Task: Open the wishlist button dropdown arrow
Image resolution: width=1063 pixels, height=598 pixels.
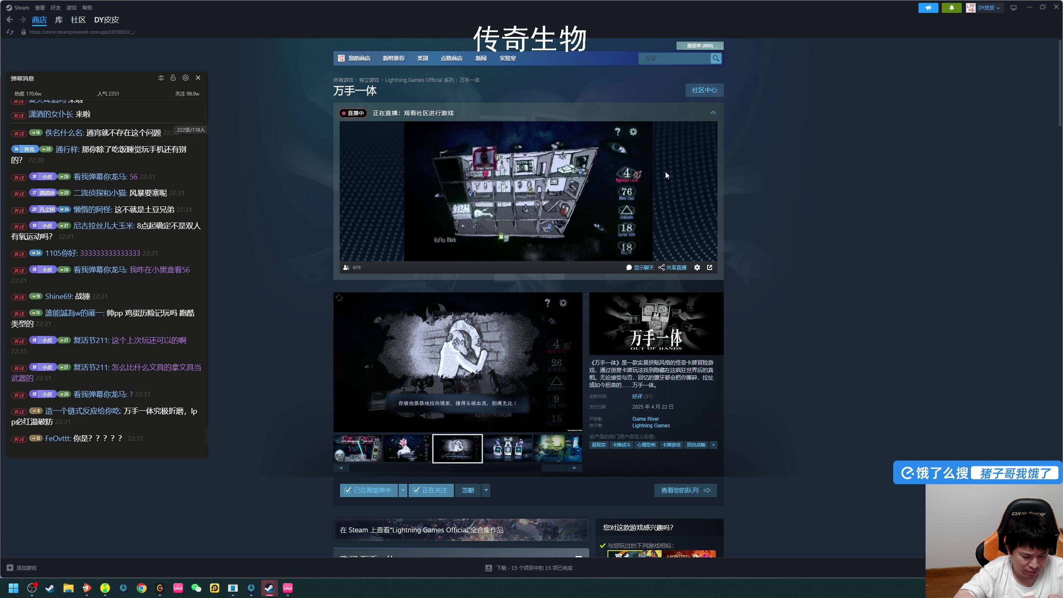Action: point(403,490)
